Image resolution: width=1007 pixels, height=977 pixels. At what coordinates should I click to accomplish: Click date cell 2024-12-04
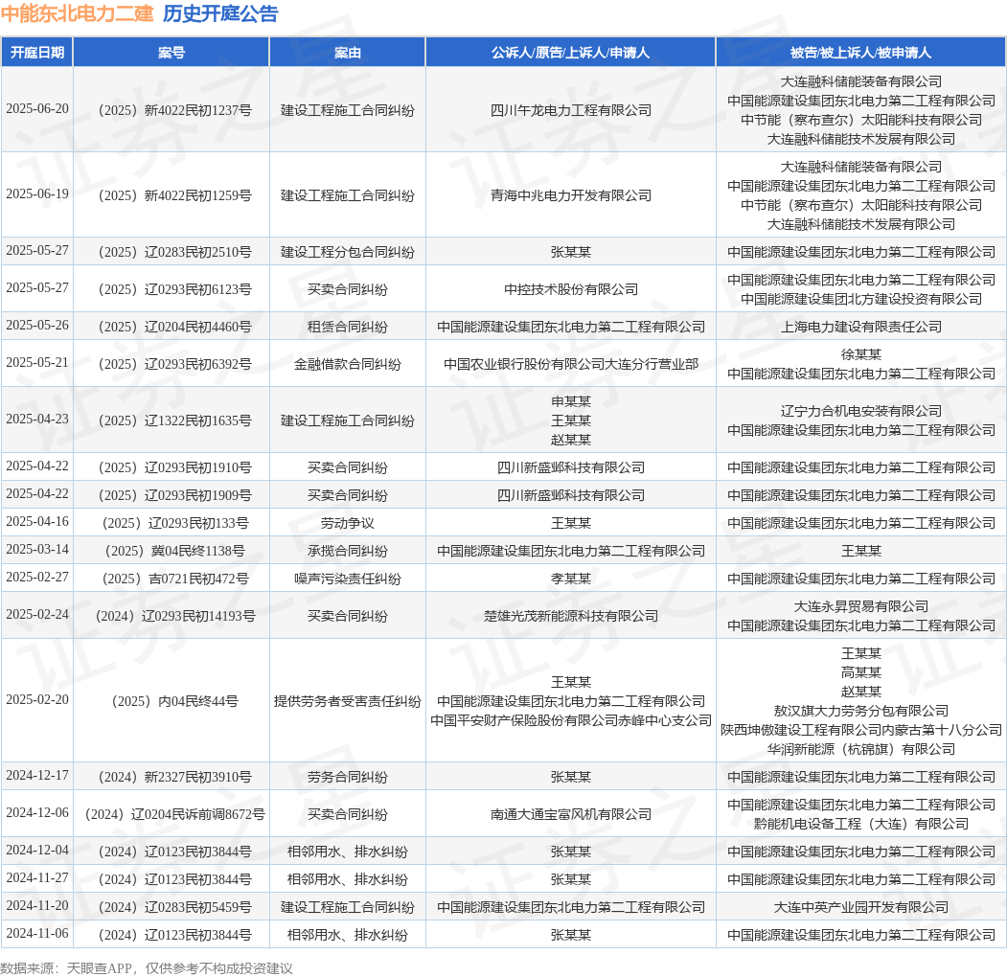point(37,850)
